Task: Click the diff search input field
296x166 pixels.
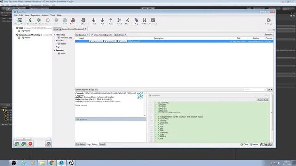Action: click(255, 89)
